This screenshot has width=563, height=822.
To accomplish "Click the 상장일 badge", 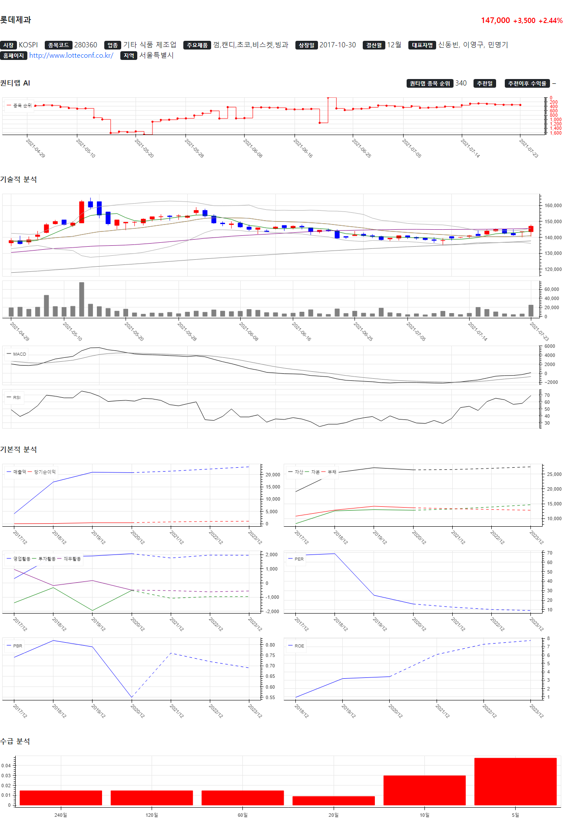I will coord(306,45).
